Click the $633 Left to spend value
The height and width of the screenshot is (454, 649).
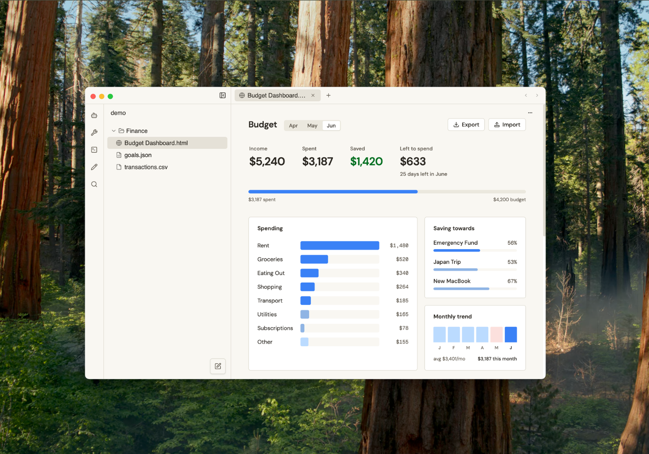[x=413, y=161]
